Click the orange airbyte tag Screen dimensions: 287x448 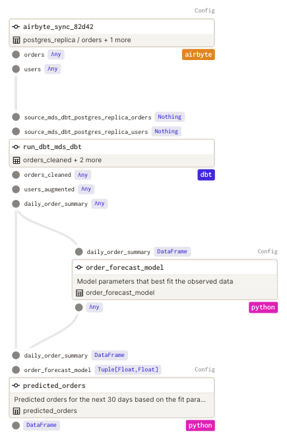click(x=198, y=55)
